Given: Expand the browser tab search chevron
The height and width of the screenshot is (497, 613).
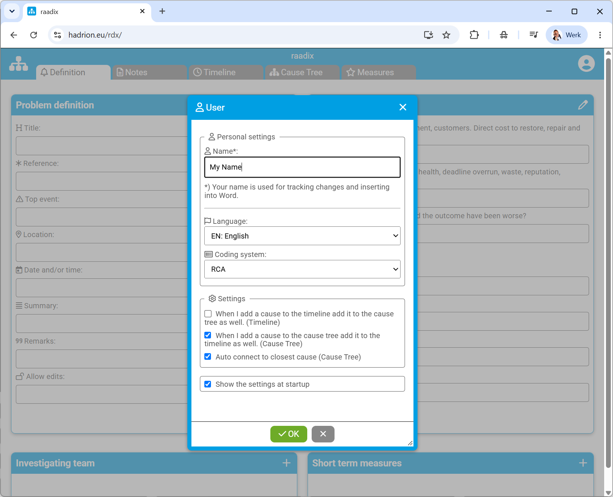Looking at the screenshot, I should pyautogui.click(x=12, y=11).
